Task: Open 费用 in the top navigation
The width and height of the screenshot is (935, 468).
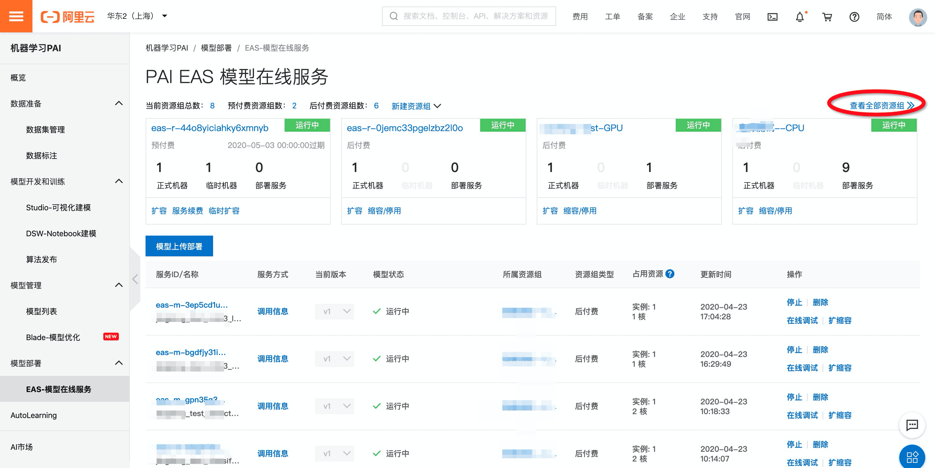Action: click(580, 17)
